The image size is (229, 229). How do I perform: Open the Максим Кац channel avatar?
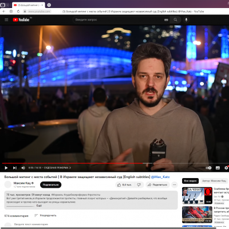8,184
